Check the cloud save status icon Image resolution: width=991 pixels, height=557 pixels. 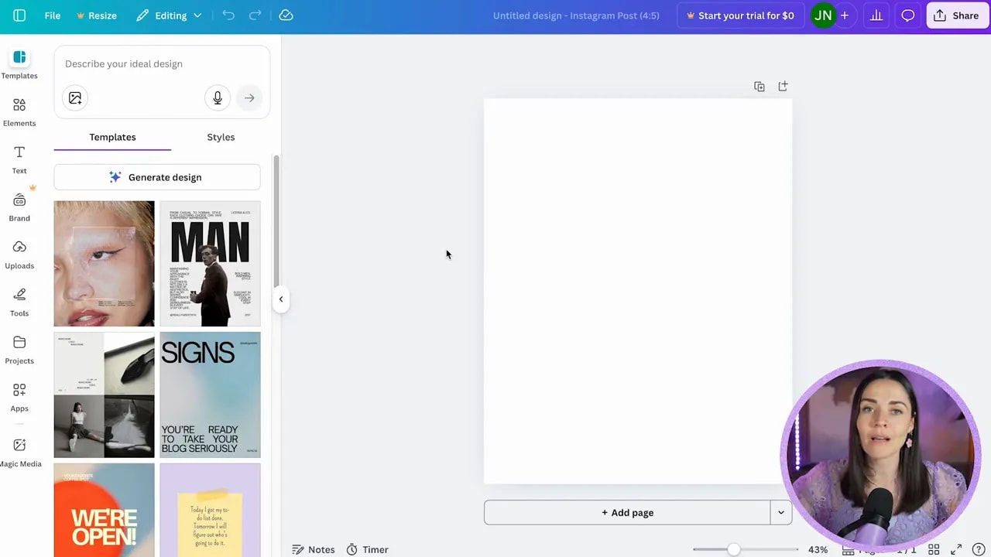click(286, 15)
